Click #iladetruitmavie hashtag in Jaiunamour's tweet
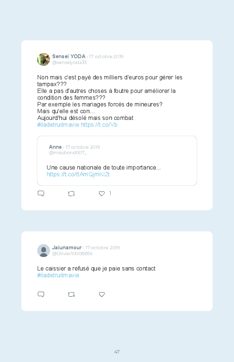This screenshot has width=234, height=362. click(58, 275)
